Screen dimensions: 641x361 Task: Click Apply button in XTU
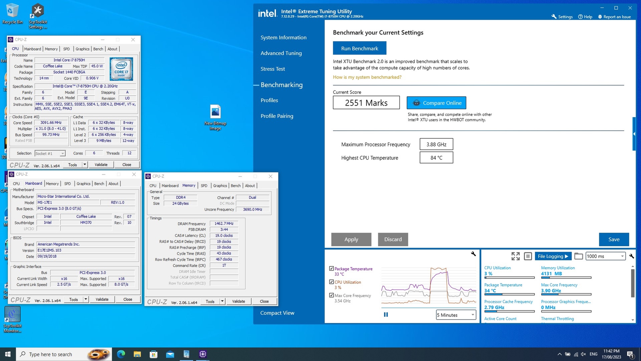point(351,239)
